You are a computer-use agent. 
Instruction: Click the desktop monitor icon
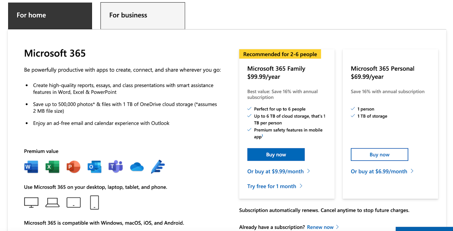[x=31, y=202]
